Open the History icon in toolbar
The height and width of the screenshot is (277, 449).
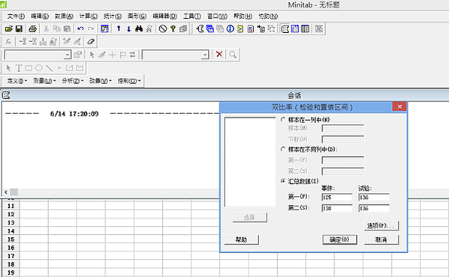(x=240, y=29)
